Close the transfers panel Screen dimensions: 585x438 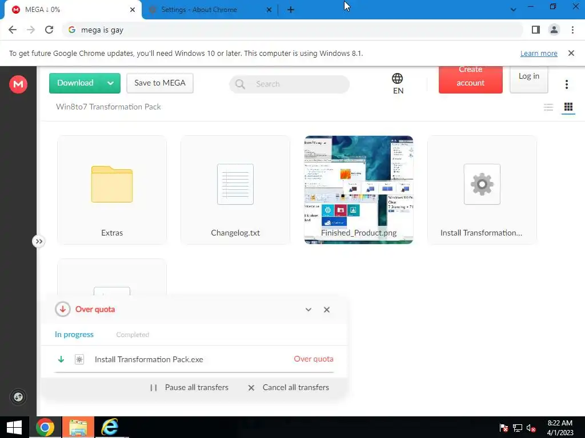(327, 310)
